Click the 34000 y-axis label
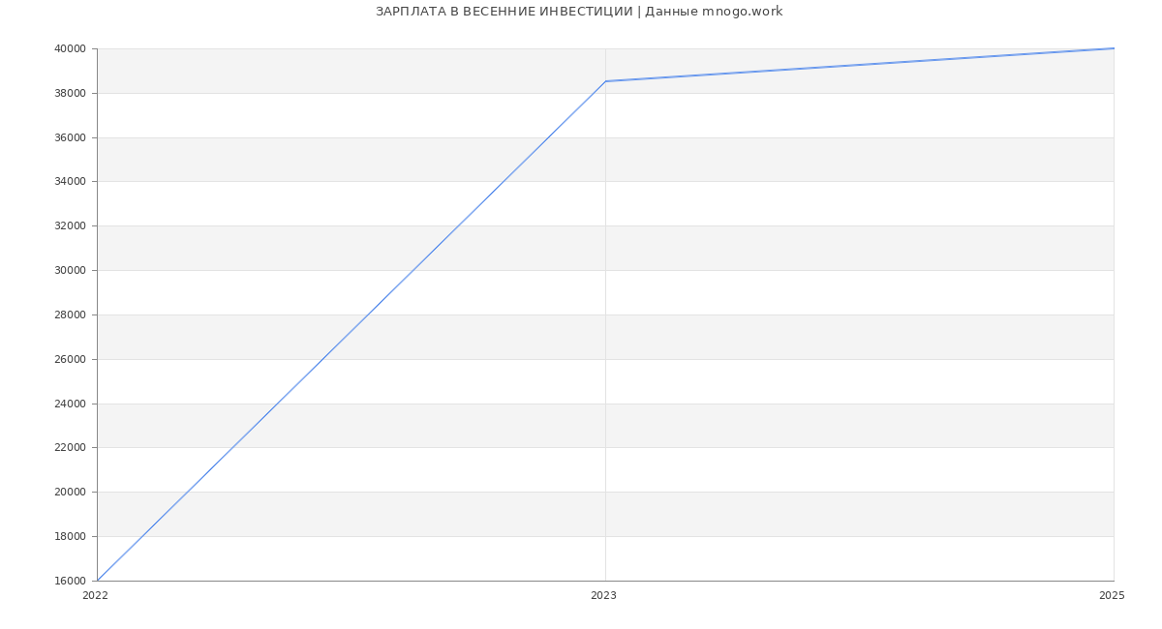This screenshot has width=1162, height=629. click(x=70, y=182)
